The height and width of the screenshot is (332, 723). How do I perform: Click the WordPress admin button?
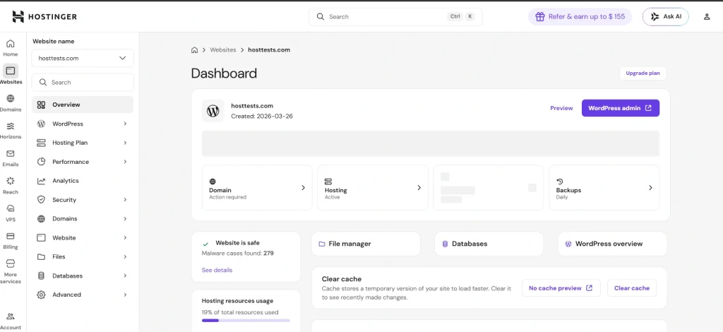coord(620,108)
